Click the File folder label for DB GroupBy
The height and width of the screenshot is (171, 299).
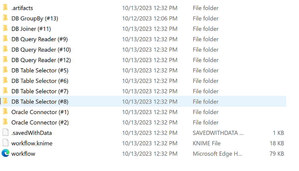205,18
